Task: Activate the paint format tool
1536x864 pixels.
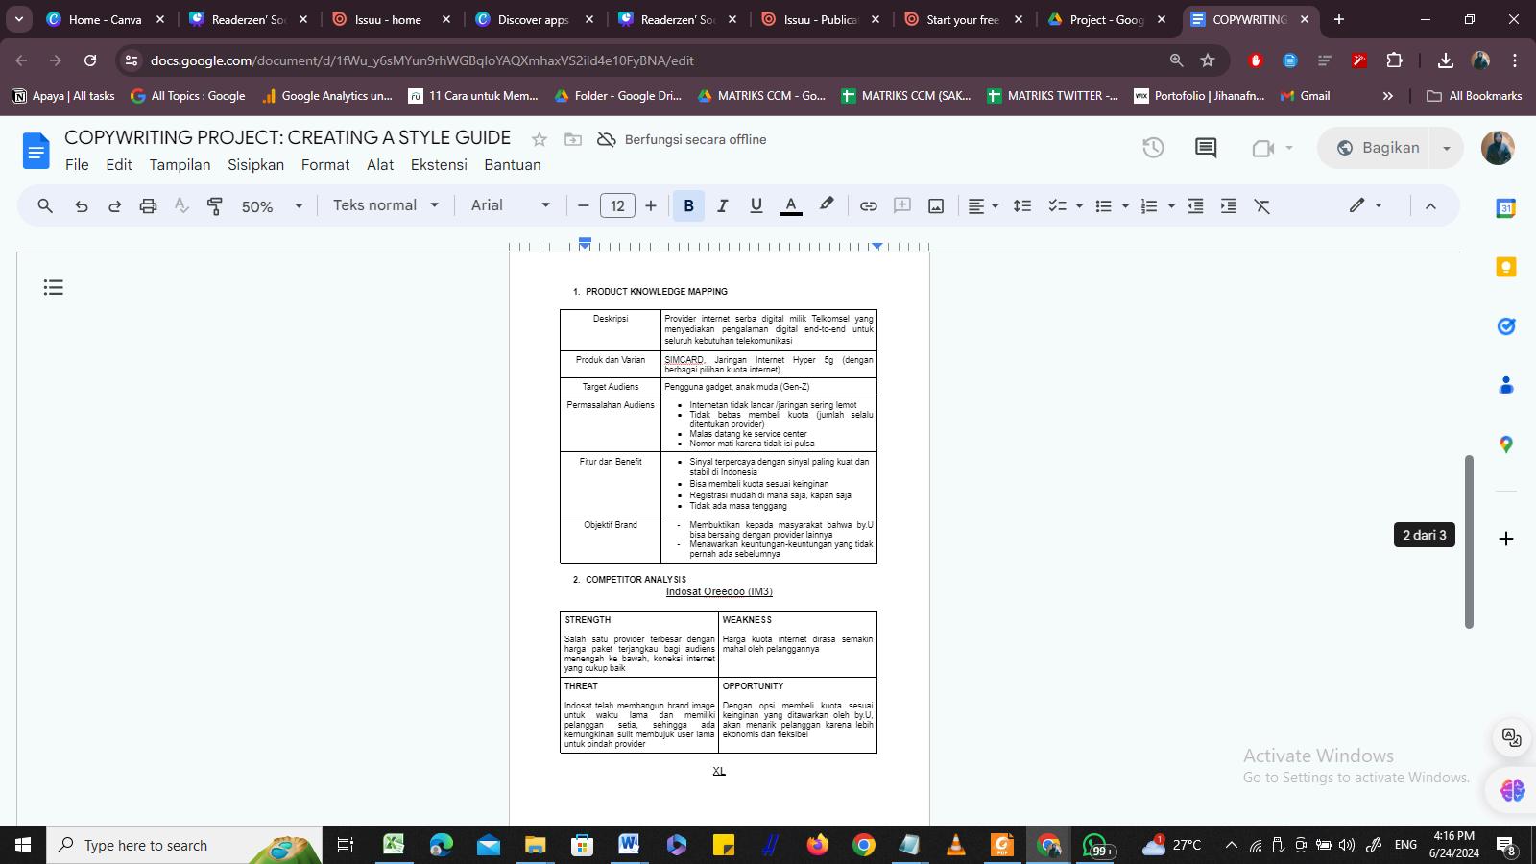Action: [215, 205]
